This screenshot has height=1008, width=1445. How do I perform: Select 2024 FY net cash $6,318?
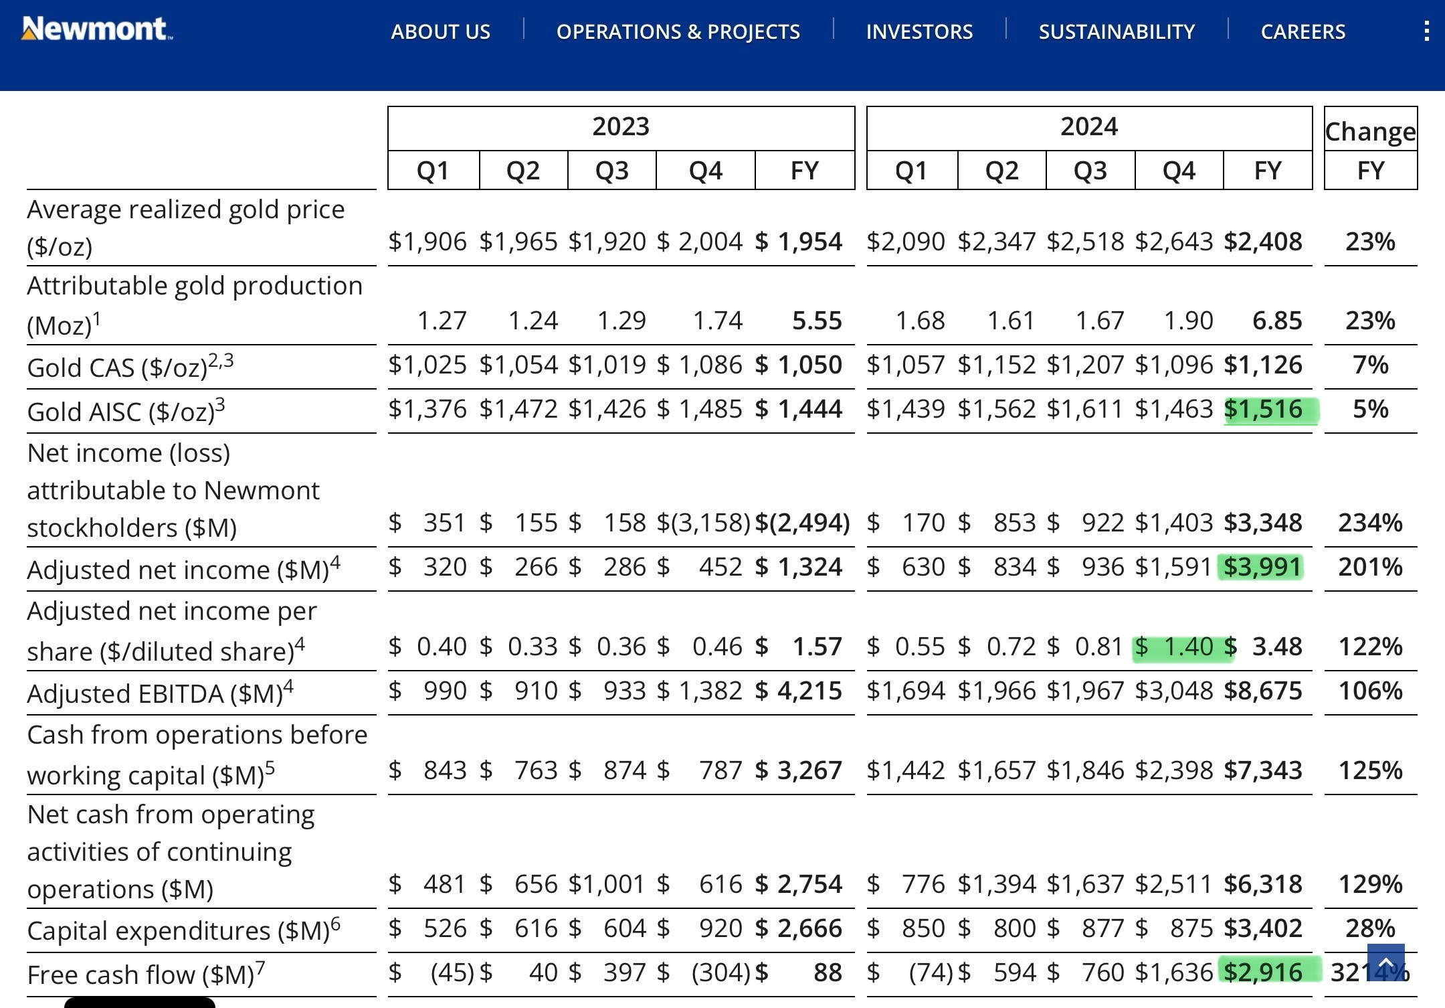[1263, 885]
